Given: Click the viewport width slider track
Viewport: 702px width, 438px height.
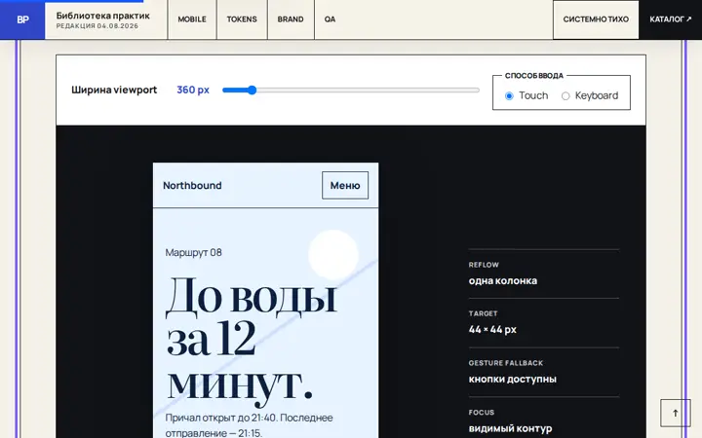Looking at the screenshot, I should [x=351, y=90].
